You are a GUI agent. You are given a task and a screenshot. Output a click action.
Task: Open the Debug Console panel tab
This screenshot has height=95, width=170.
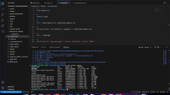click(55, 47)
